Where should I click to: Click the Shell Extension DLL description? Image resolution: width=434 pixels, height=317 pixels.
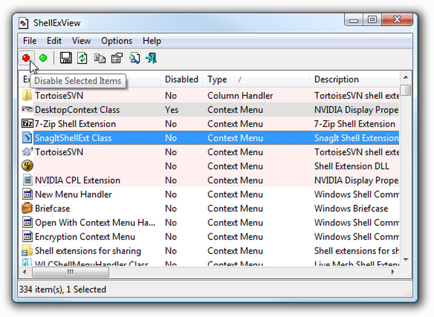[x=352, y=166]
